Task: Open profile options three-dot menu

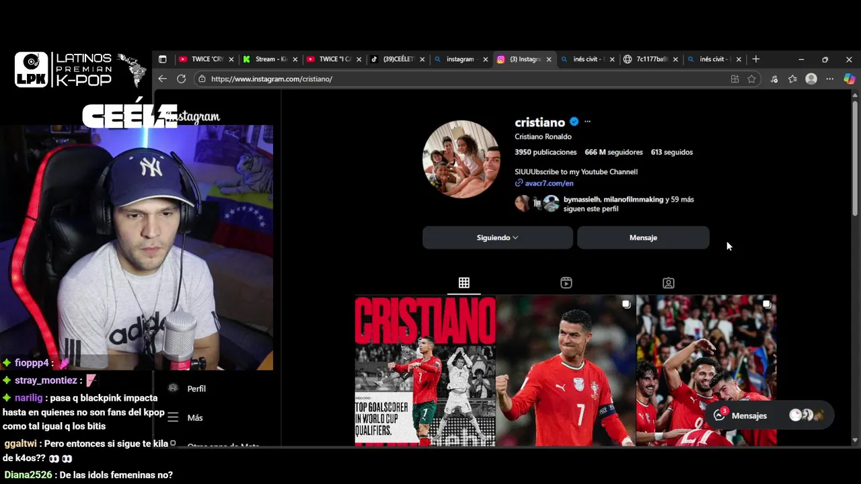Action: 587,122
